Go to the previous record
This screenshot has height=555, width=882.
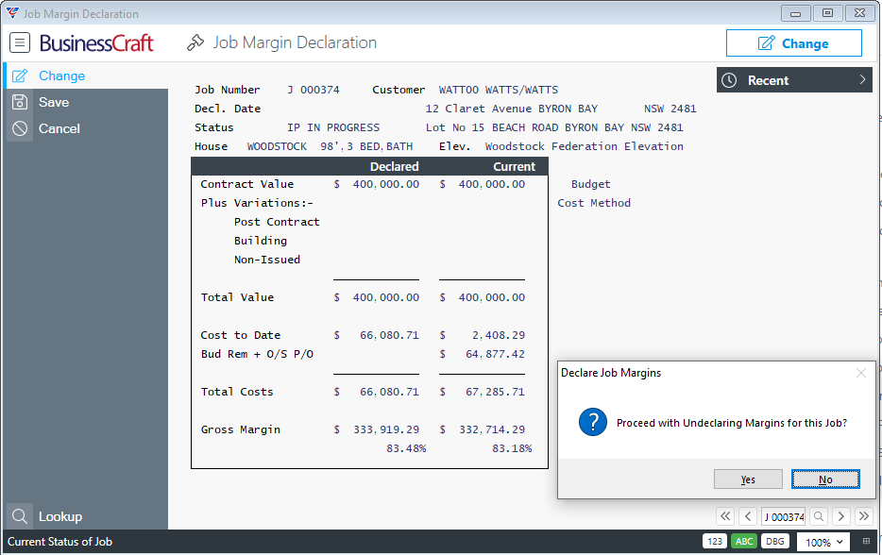(x=748, y=516)
